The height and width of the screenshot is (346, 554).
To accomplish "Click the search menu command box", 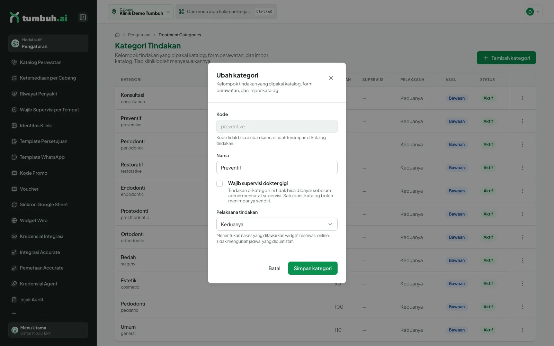I will pyautogui.click(x=226, y=12).
